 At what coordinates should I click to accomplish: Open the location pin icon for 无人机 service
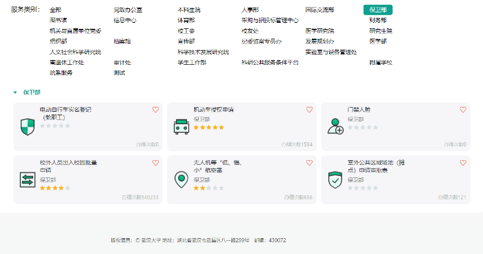(x=181, y=179)
